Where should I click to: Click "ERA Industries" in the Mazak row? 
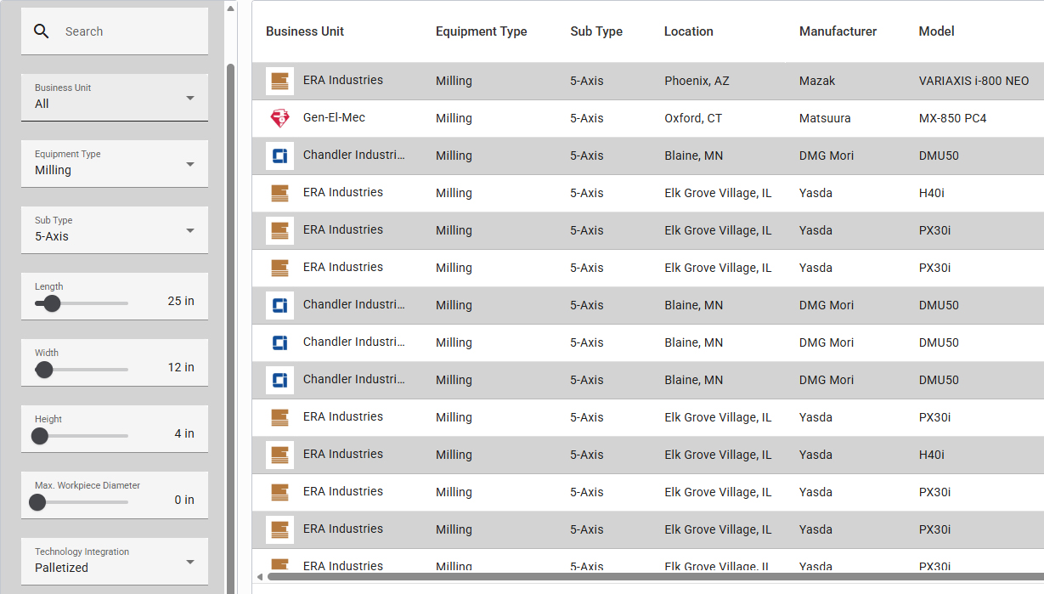(343, 80)
